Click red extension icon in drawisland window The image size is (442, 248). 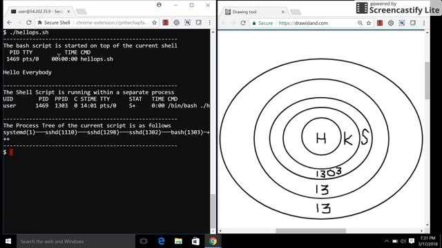tap(380, 23)
